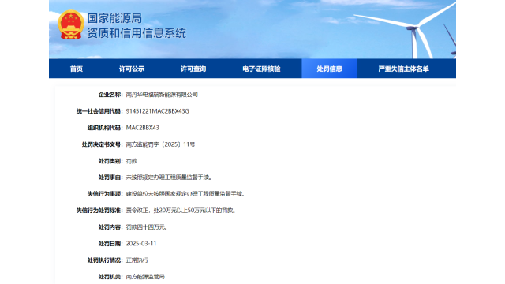Image resolution: width=505 pixels, height=284 pixels.
Task: Switch to 电子证照核验 tab
Action: (x=261, y=69)
